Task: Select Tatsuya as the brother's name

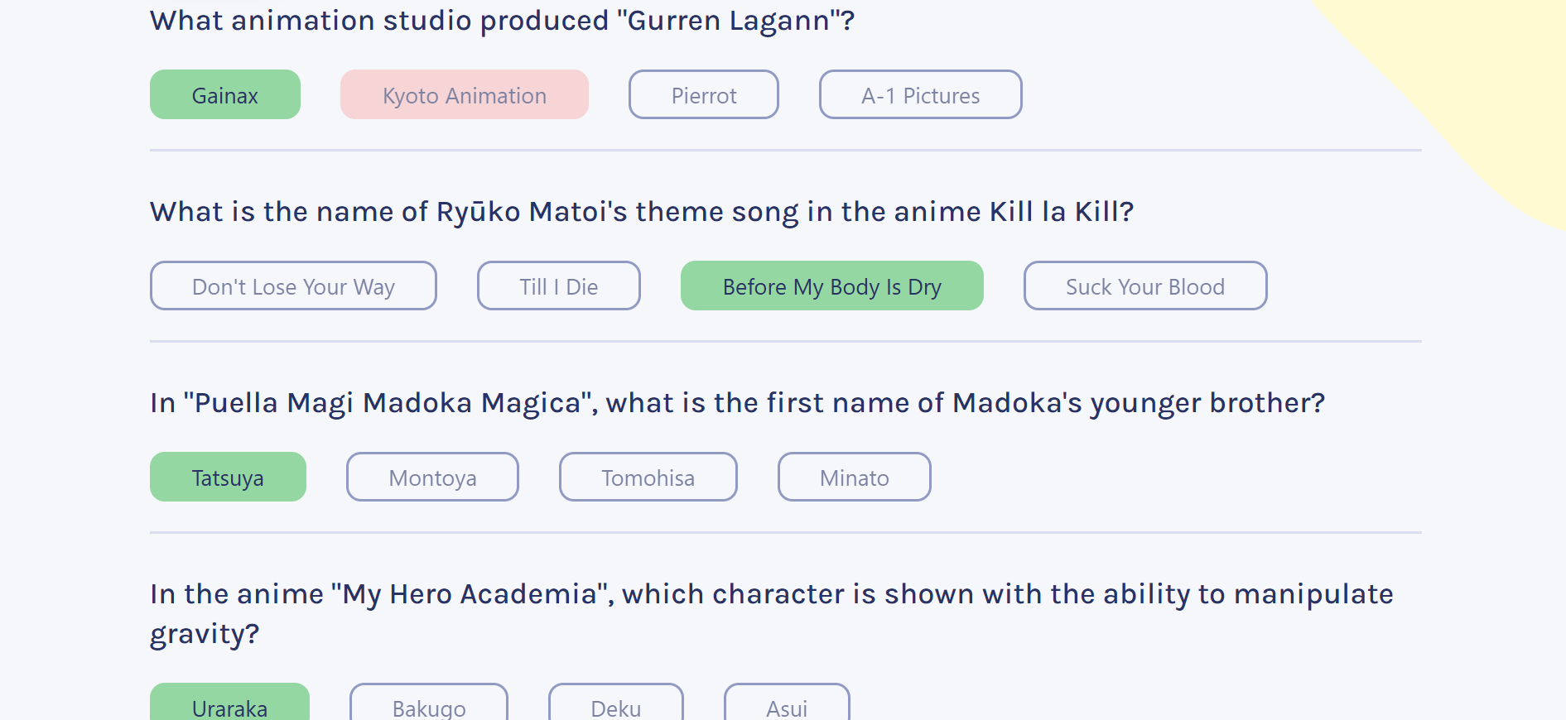Action: point(228,478)
